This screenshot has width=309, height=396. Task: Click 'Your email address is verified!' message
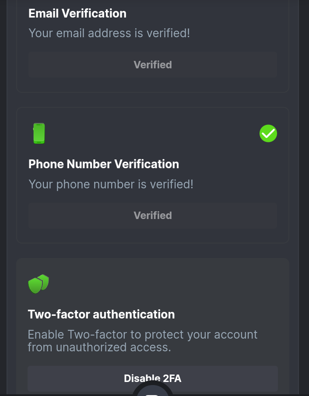point(109,33)
